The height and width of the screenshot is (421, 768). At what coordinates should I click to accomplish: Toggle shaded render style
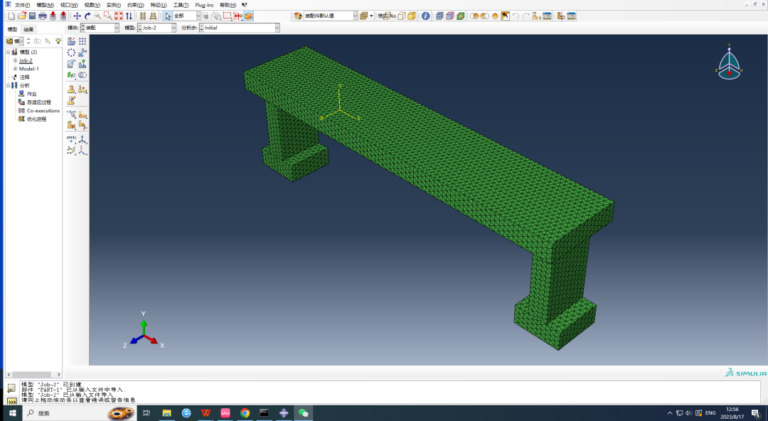(412, 16)
